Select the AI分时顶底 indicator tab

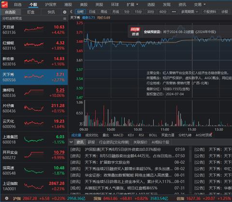(x=203, y=135)
